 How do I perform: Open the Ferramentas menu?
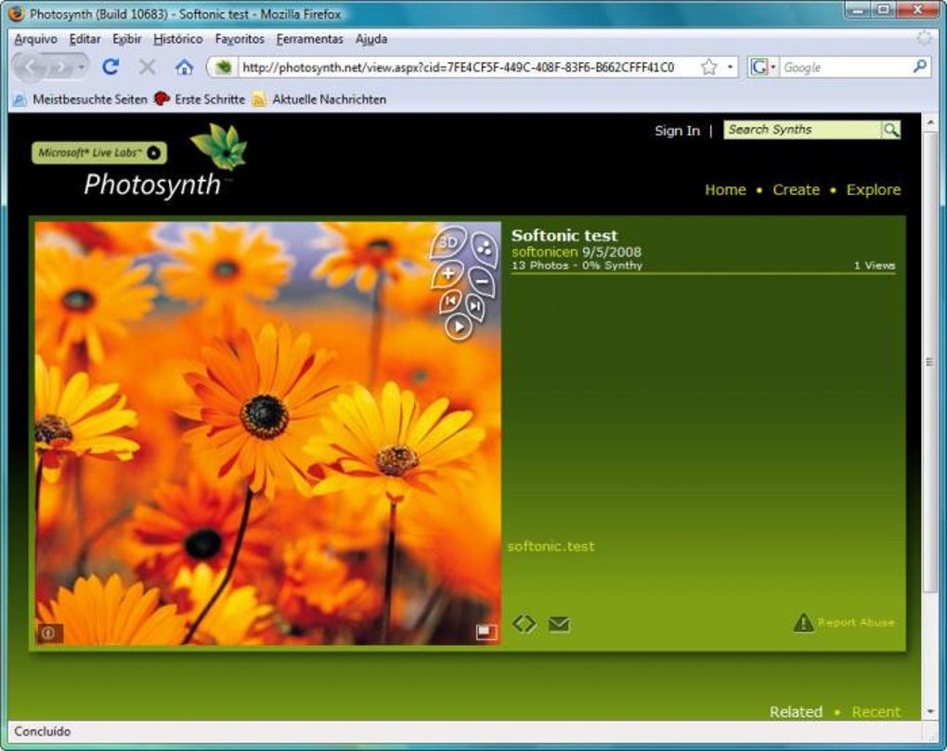(310, 39)
